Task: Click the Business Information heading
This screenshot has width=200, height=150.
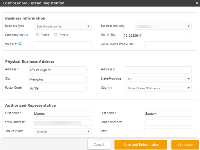Action: pos(25,18)
